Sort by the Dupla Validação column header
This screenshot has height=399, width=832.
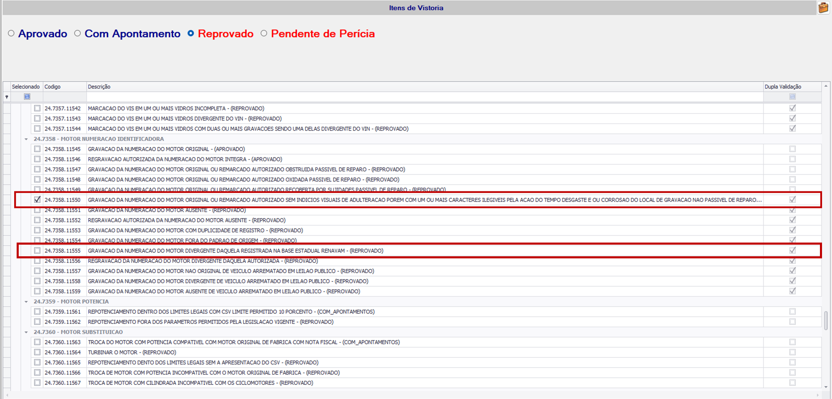pyautogui.click(x=792, y=87)
